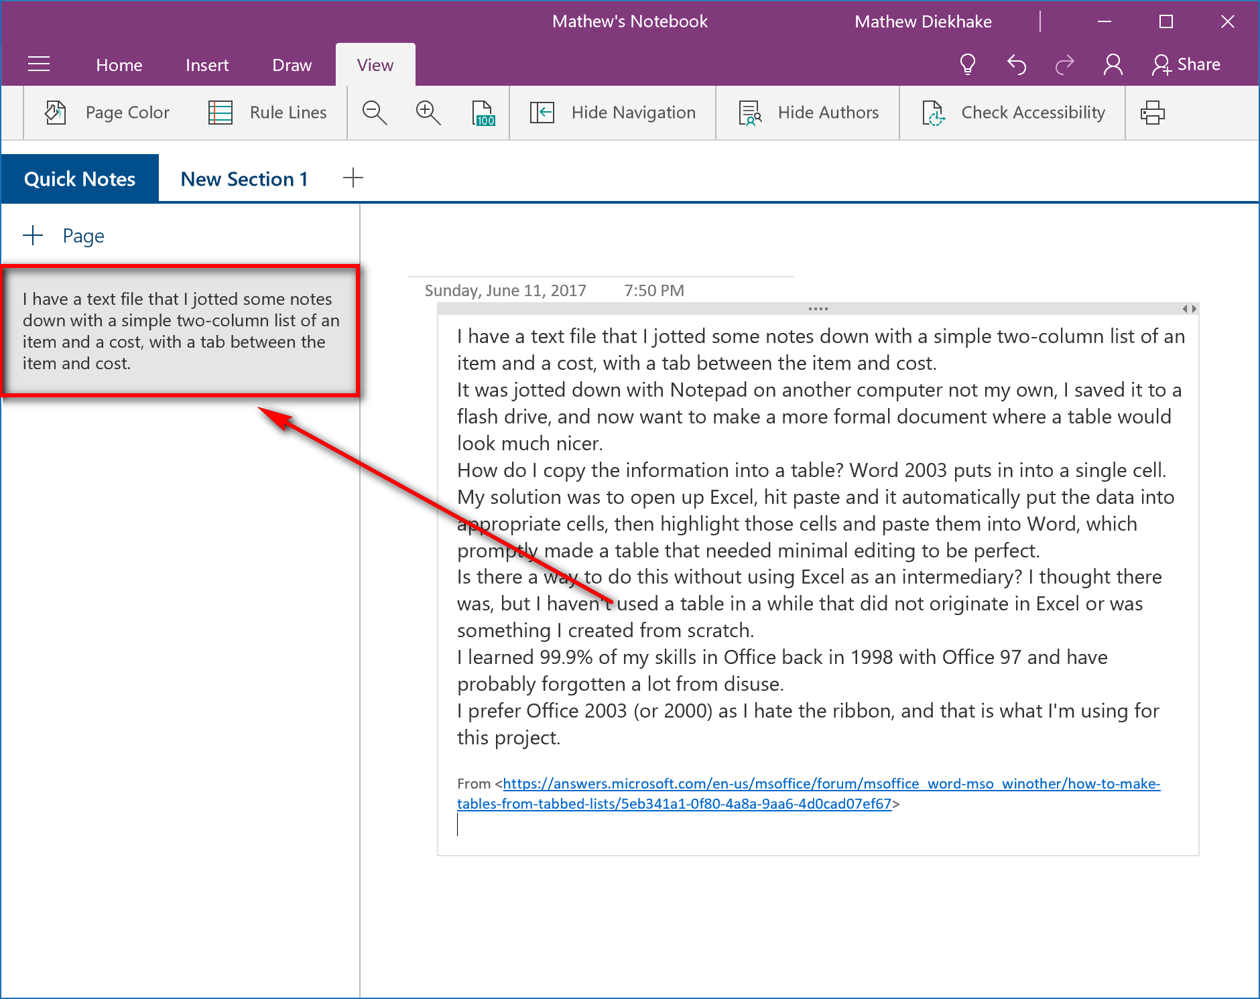Image resolution: width=1260 pixels, height=999 pixels.
Task: Click the note container width arrows
Action: click(1190, 309)
